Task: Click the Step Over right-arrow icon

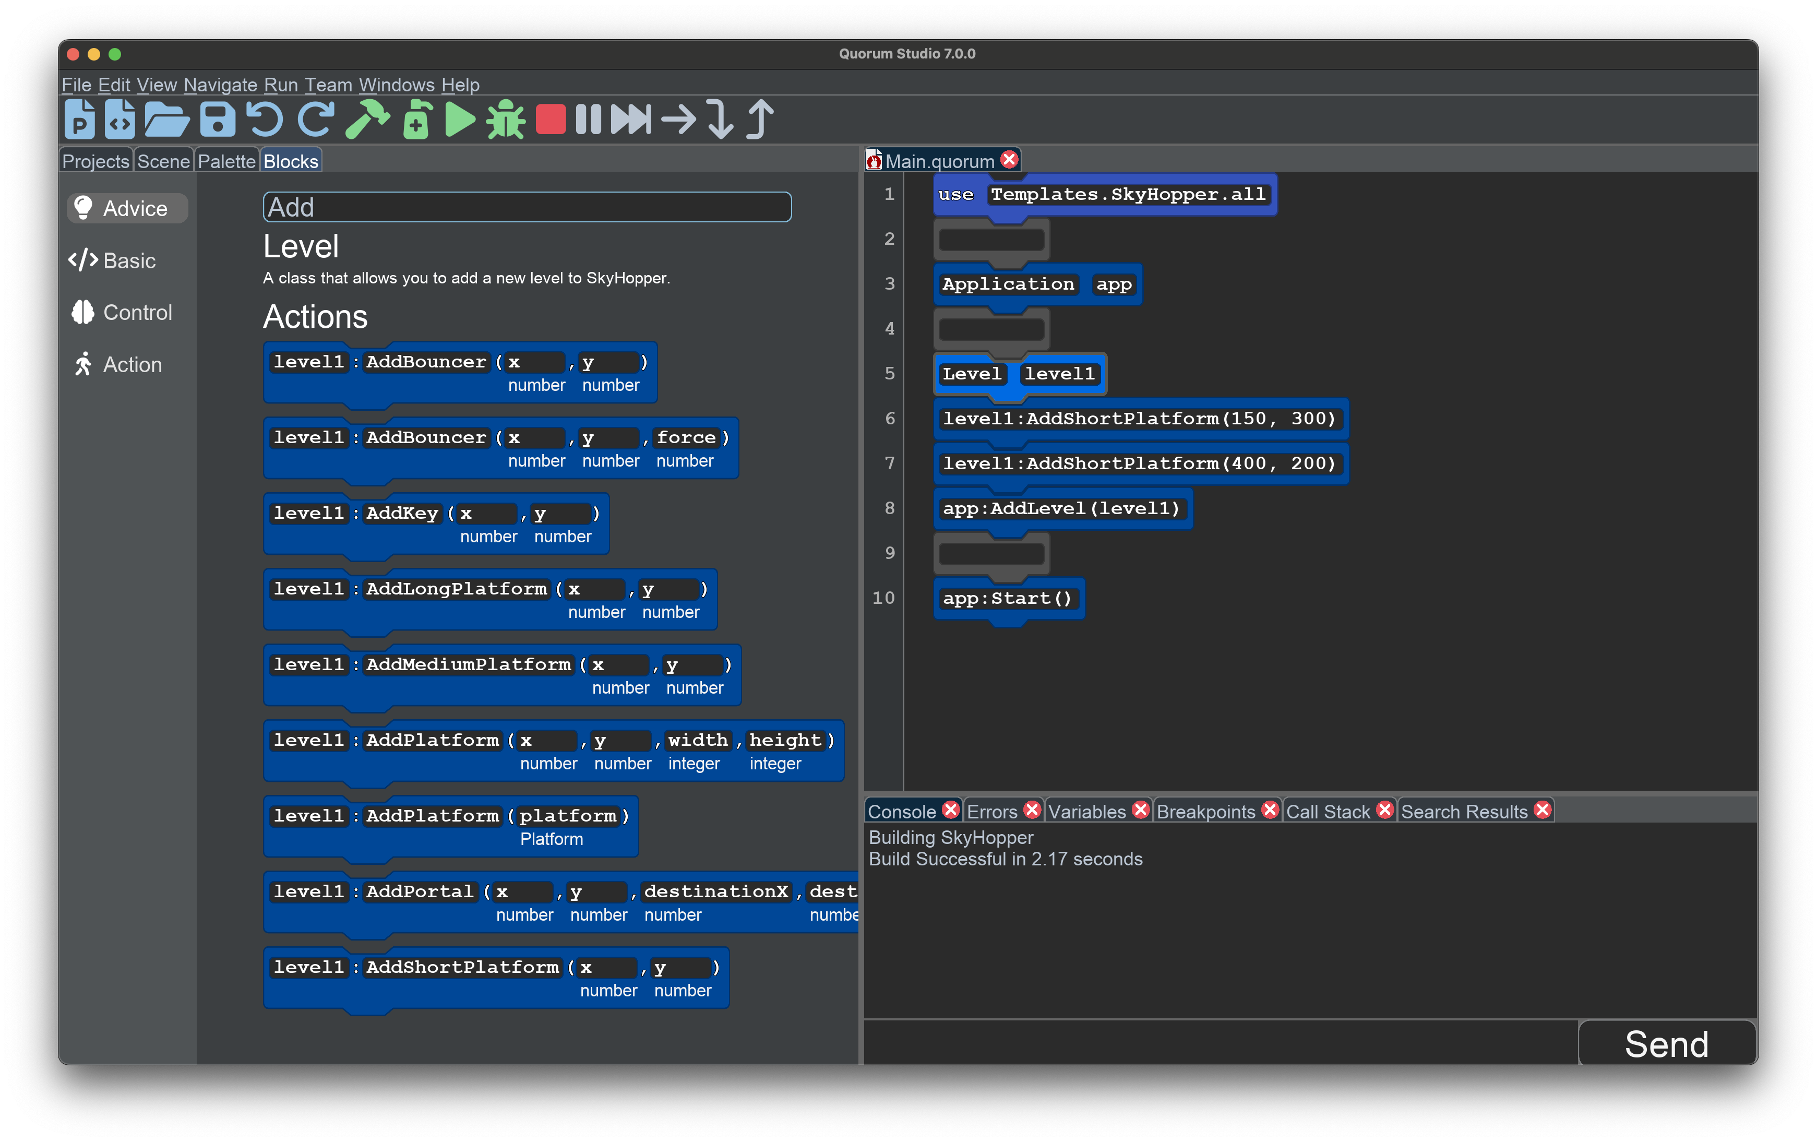Action: pos(678,119)
